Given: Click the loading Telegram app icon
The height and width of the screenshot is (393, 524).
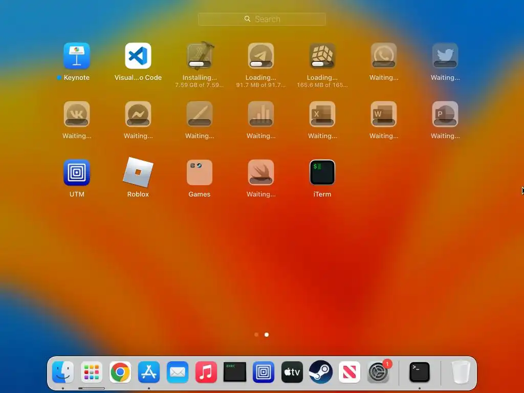Looking at the screenshot, I should point(261,56).
